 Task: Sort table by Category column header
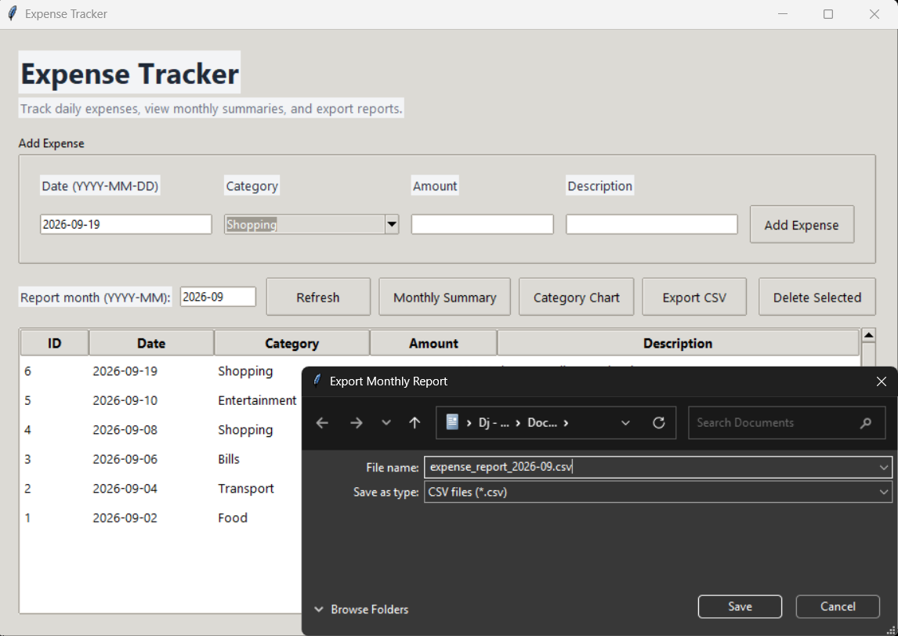click(x=291, y=344)
